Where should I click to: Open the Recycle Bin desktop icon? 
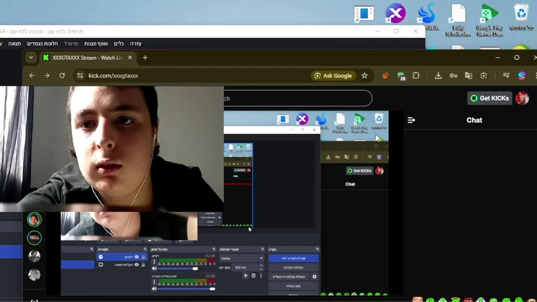tap(521, 17)
